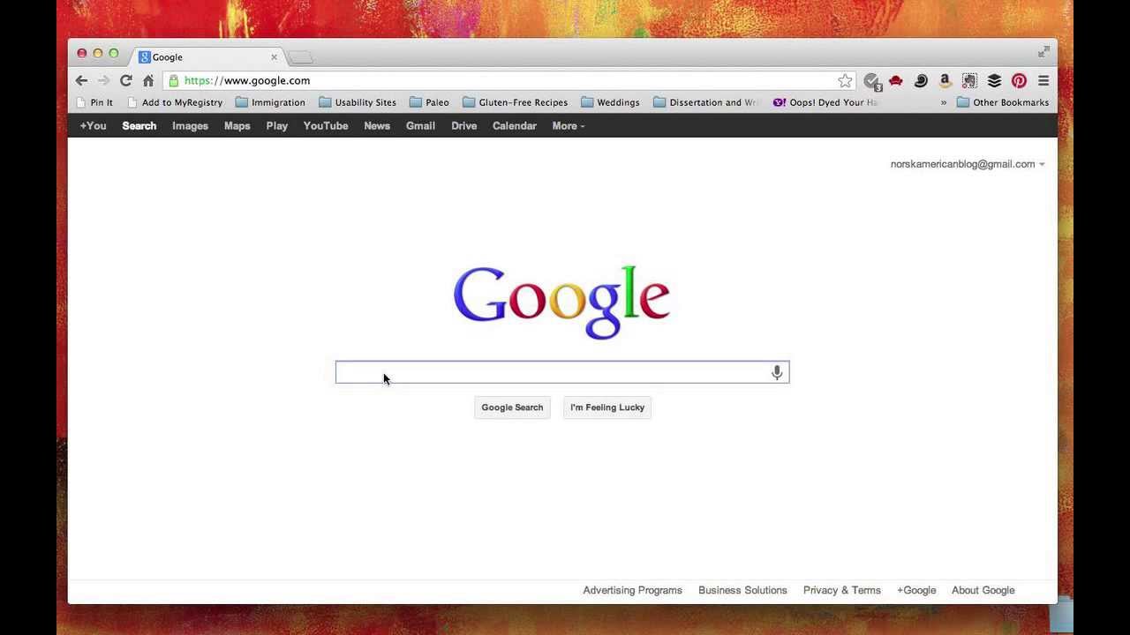The height and width of the screenshot is (635, 1130).
Task: Open the norskamericanblog@gmail.com account menu
Action: [x=968, y=164]
